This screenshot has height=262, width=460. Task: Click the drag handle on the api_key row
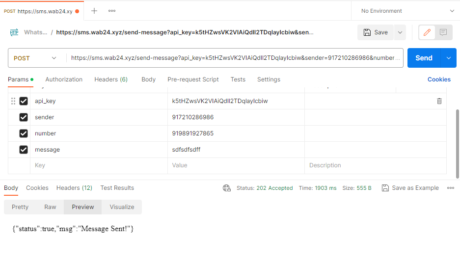13,101
